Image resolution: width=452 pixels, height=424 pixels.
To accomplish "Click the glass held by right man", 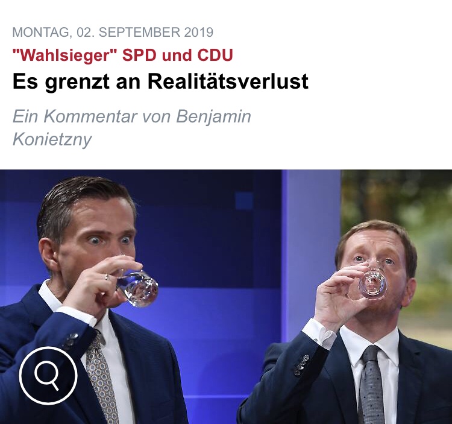I will [x=372, y=283].
